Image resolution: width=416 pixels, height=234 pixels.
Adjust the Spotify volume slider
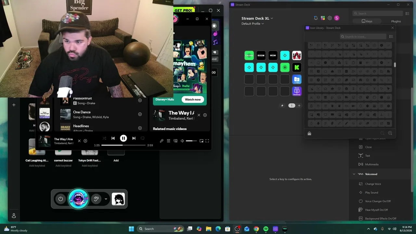(x=191, y=141)
